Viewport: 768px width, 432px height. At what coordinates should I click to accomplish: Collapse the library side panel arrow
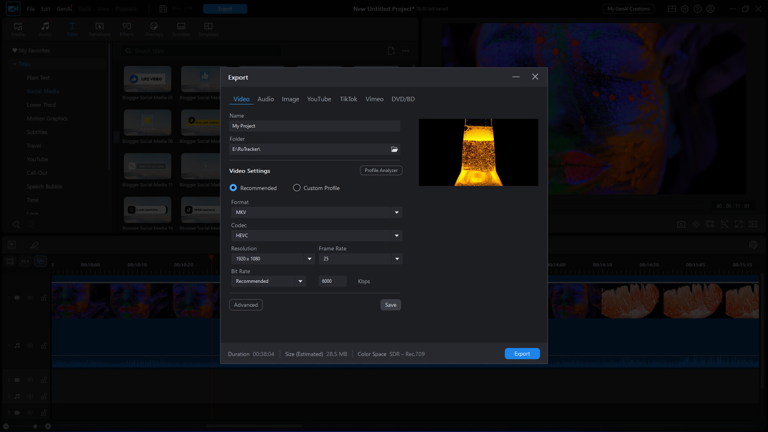[116, 138]
